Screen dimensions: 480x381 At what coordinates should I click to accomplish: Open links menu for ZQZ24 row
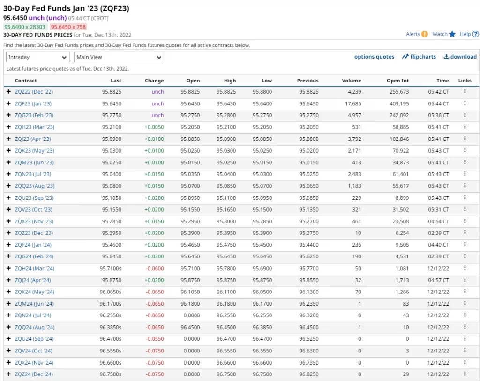coord(465,374)
